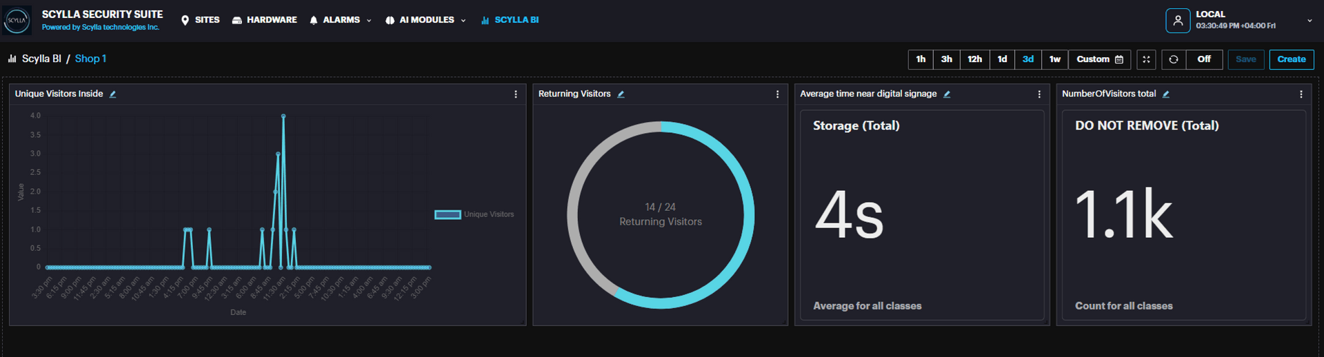The height and width of the screenshot is (357, 1324).
Task: Edit Average time near digital signage title
Action: pyautogui.click(x=947, y=94)
